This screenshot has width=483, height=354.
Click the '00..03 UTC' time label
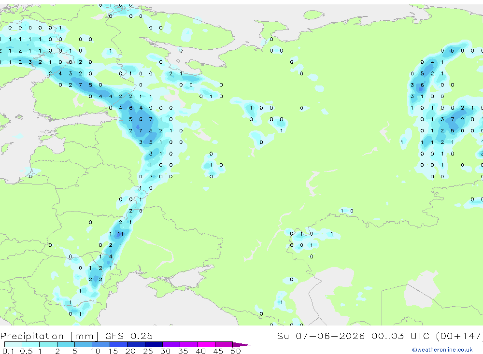(399, 336)
